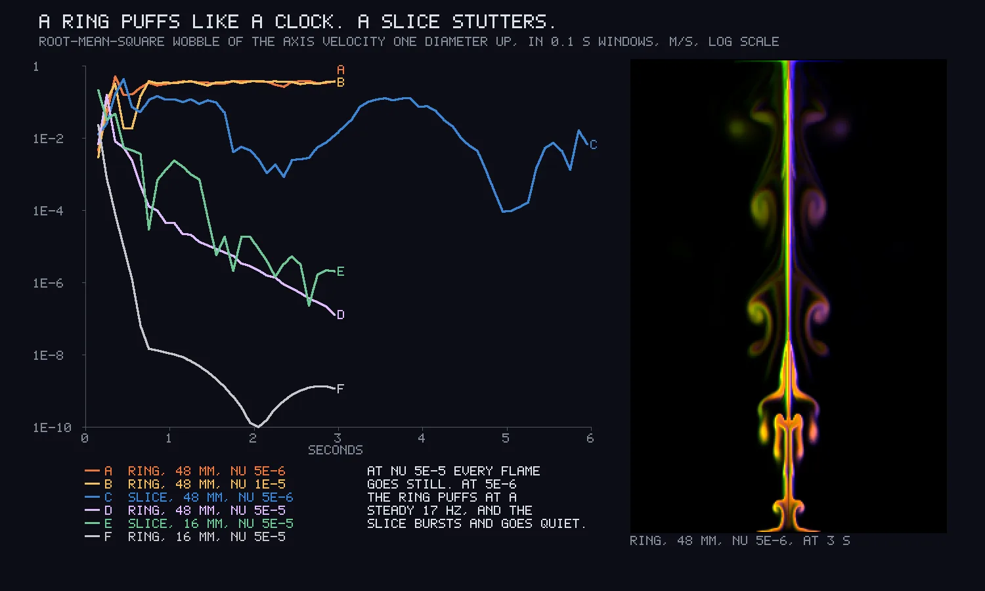Image resolution: width=985 pixels, height=591 pixels.
Task: Click the "1E-10" y-axis tick label
Action: point(52,427)
